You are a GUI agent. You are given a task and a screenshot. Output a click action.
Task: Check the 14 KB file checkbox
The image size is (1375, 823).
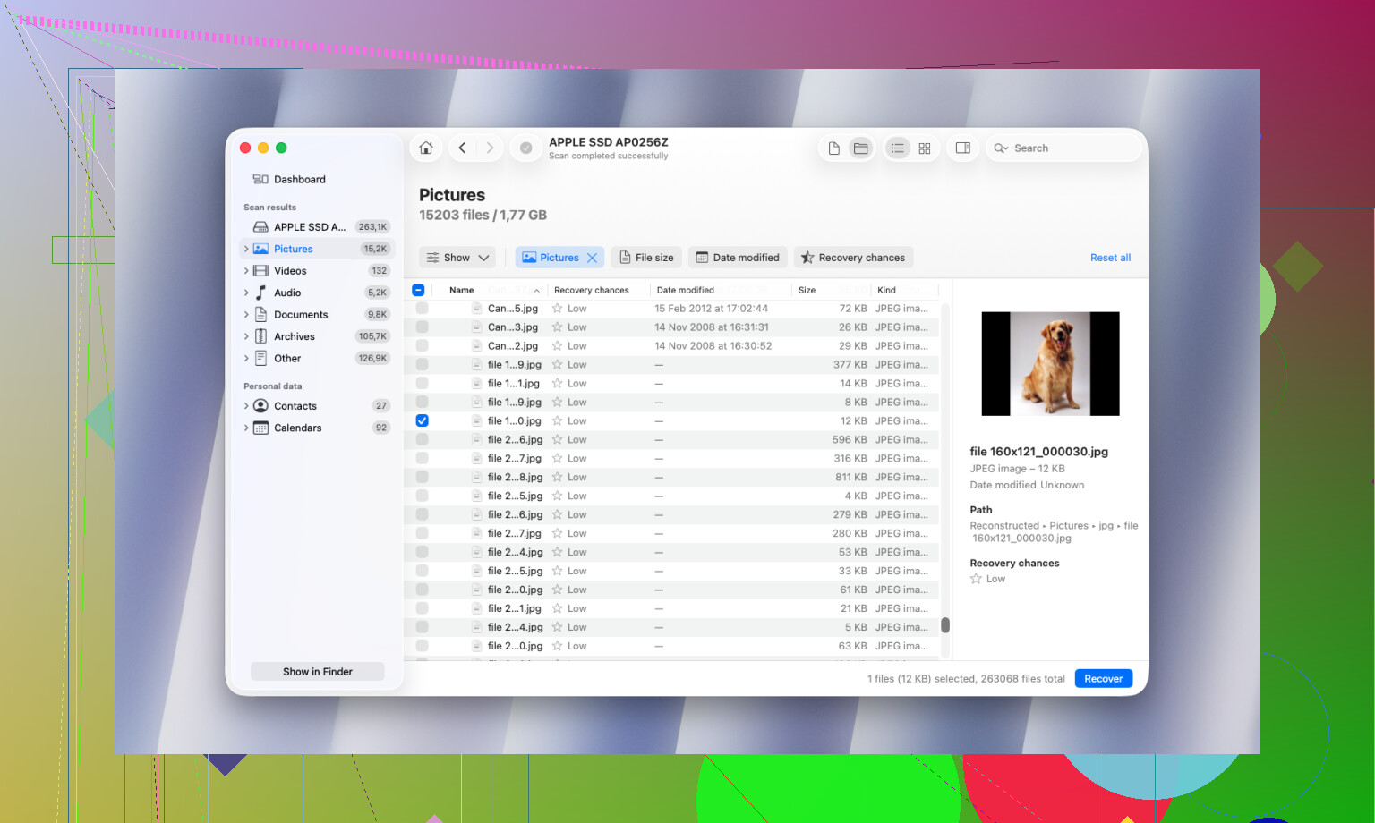point(422,384)
